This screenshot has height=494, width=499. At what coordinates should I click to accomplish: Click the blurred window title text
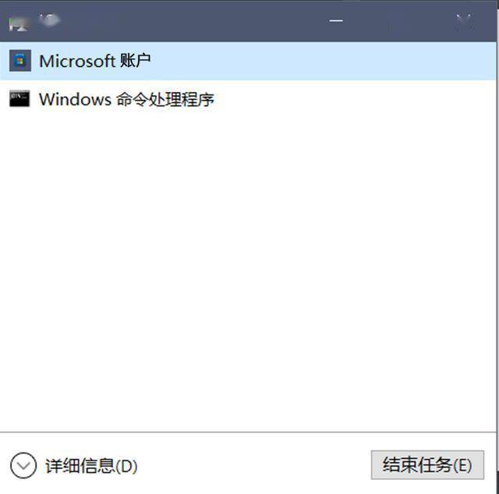pyautogui.click(x=50, y=20)
